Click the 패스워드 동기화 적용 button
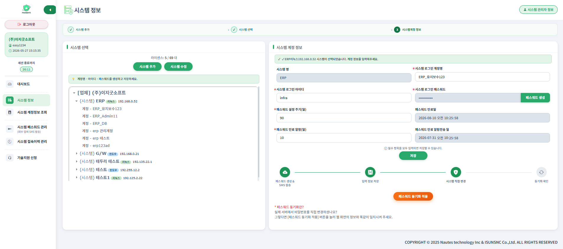Image resolution: width=563 pixels, height=249 pixels. (x=413, y=196)
